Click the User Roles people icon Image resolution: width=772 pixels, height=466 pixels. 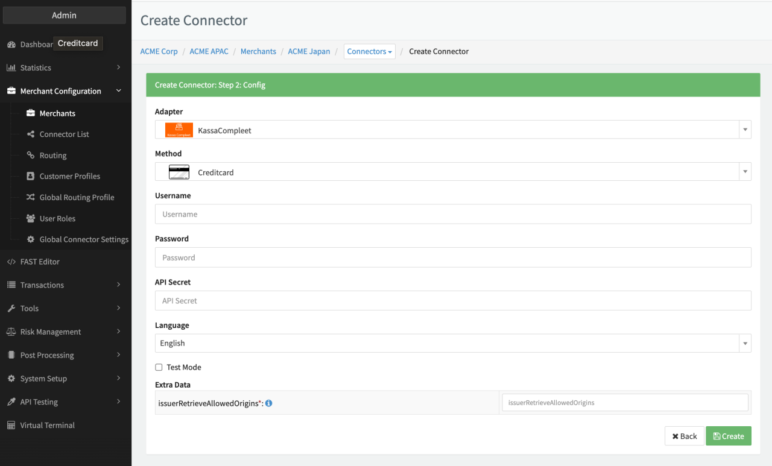click(31, 218)
